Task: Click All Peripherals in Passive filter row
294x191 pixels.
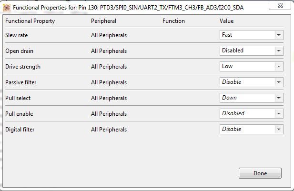Action: [x=109, y=82]
